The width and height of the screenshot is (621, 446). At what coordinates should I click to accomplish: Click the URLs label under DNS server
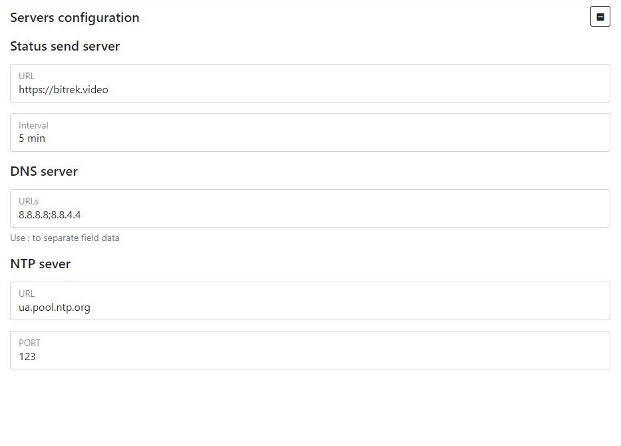(29, 201)
